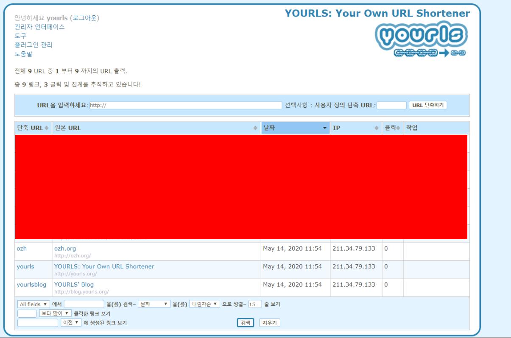
Task: Expand the 내림차순 order dropdown
Action: 205,304
